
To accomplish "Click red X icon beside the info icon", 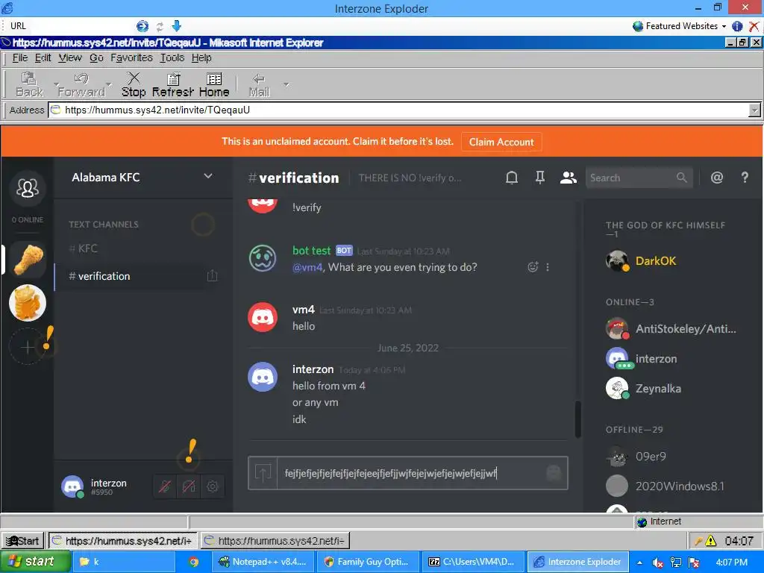I will [x=754, y=26].
